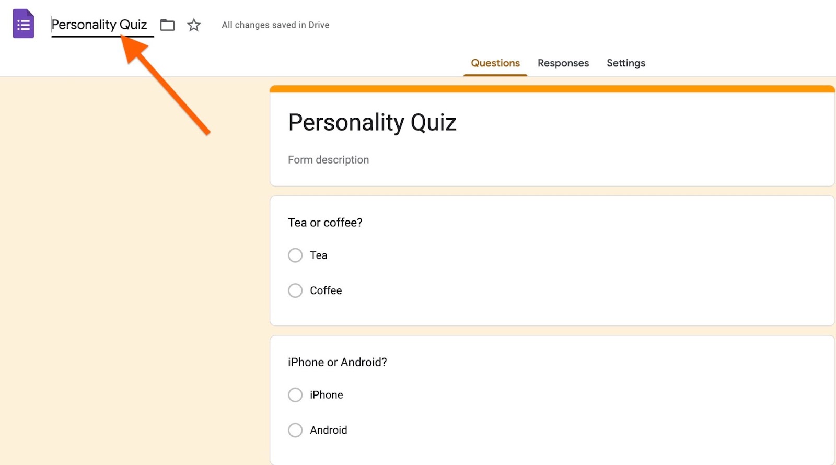The image size is (836, 465).
Task: Go to the Settings tab
Action: (626, 63)
